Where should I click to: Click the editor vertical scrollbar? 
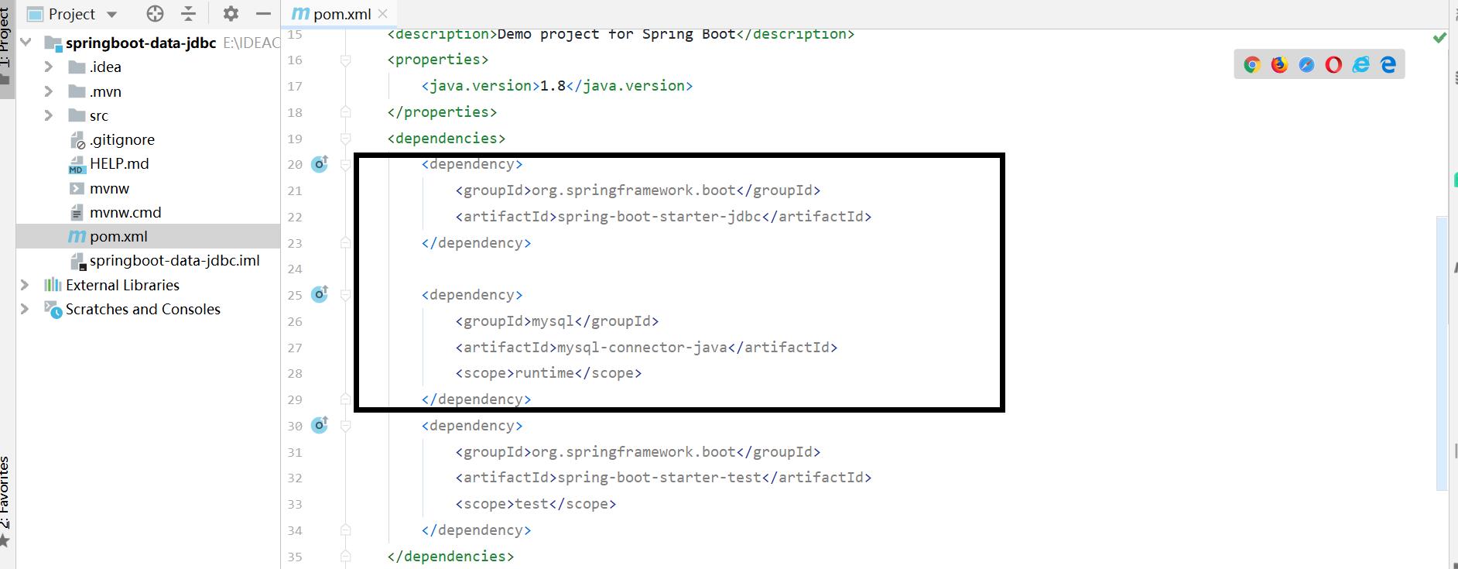coord(1441,353)
